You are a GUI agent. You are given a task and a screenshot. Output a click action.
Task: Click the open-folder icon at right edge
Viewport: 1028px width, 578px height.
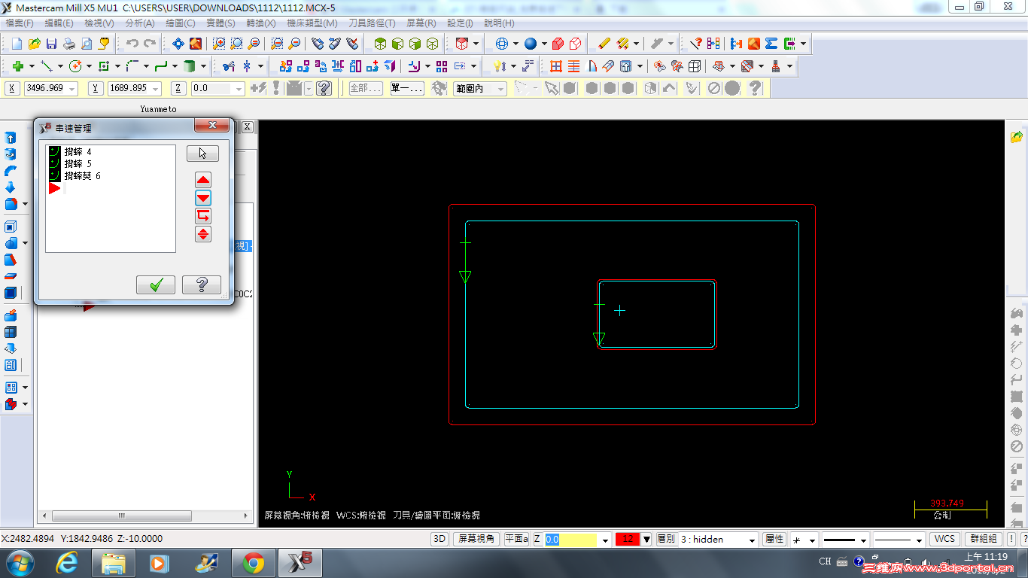(1017, 137)
